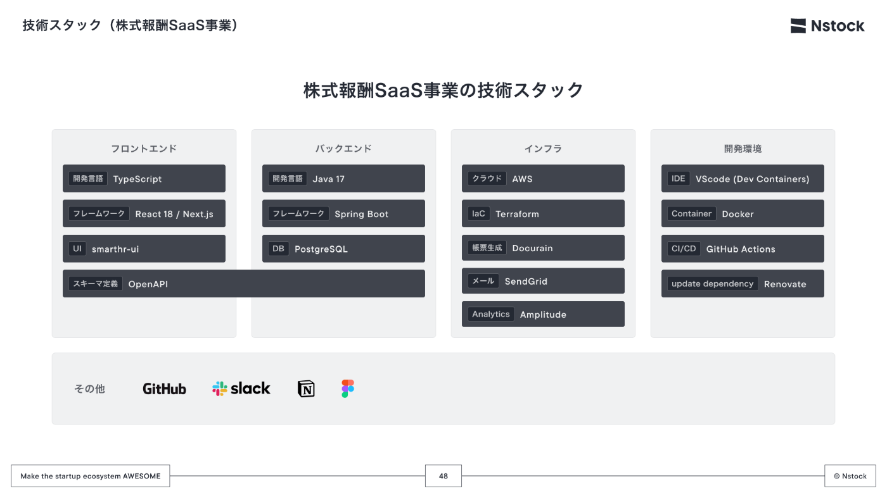887x498 pixels.
Task: Click the Nstock logo at top right
Action: pyautogui.click(x=827, y=26)
